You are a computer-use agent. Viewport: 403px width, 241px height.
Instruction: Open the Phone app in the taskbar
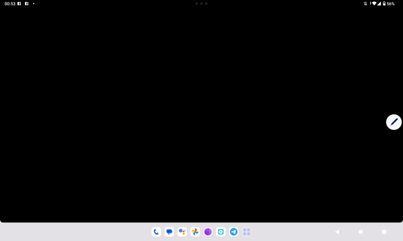tap(156, 232)
